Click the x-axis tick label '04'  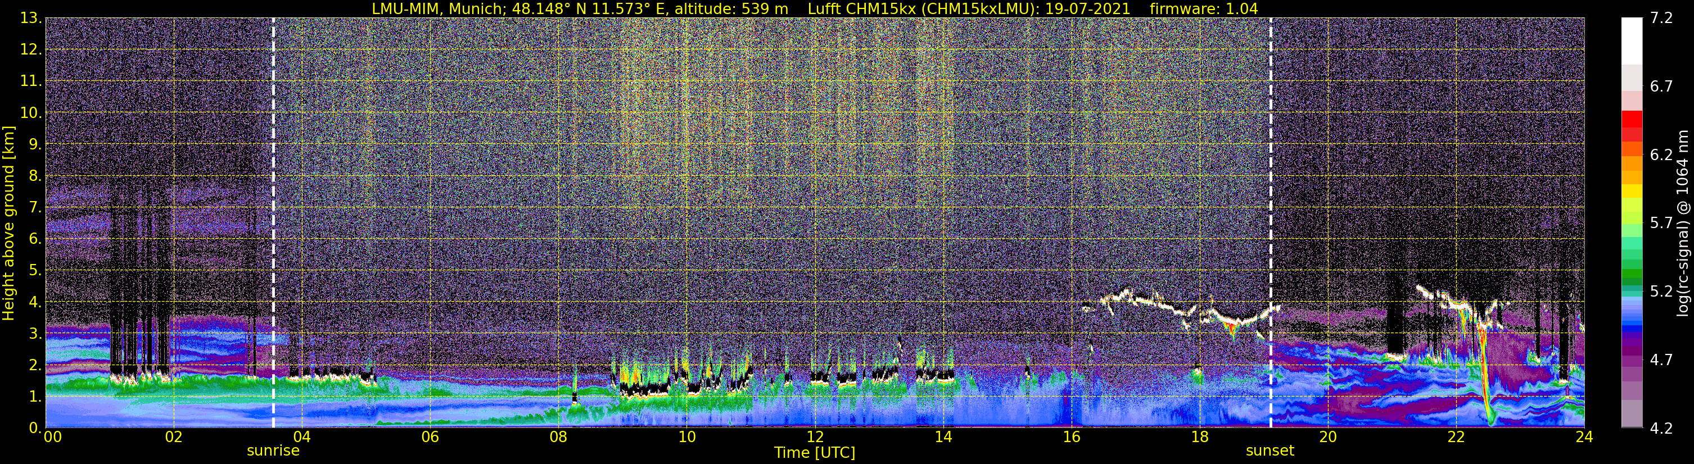[x=302, y=438]
